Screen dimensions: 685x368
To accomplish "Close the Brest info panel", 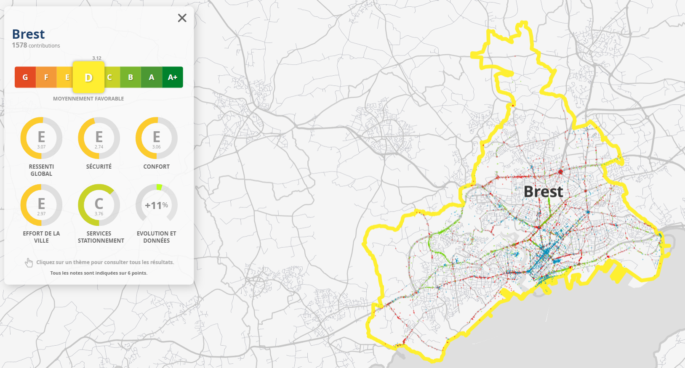I will 182,18.
